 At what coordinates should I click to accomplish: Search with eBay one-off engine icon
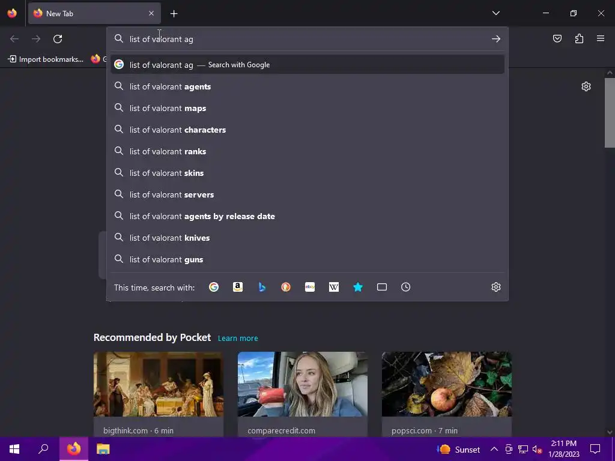(310, 287)
